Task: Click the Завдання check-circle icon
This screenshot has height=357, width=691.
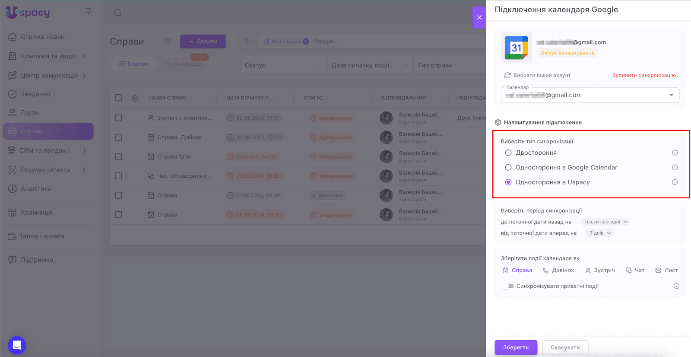Action: [x=13, y=94]
